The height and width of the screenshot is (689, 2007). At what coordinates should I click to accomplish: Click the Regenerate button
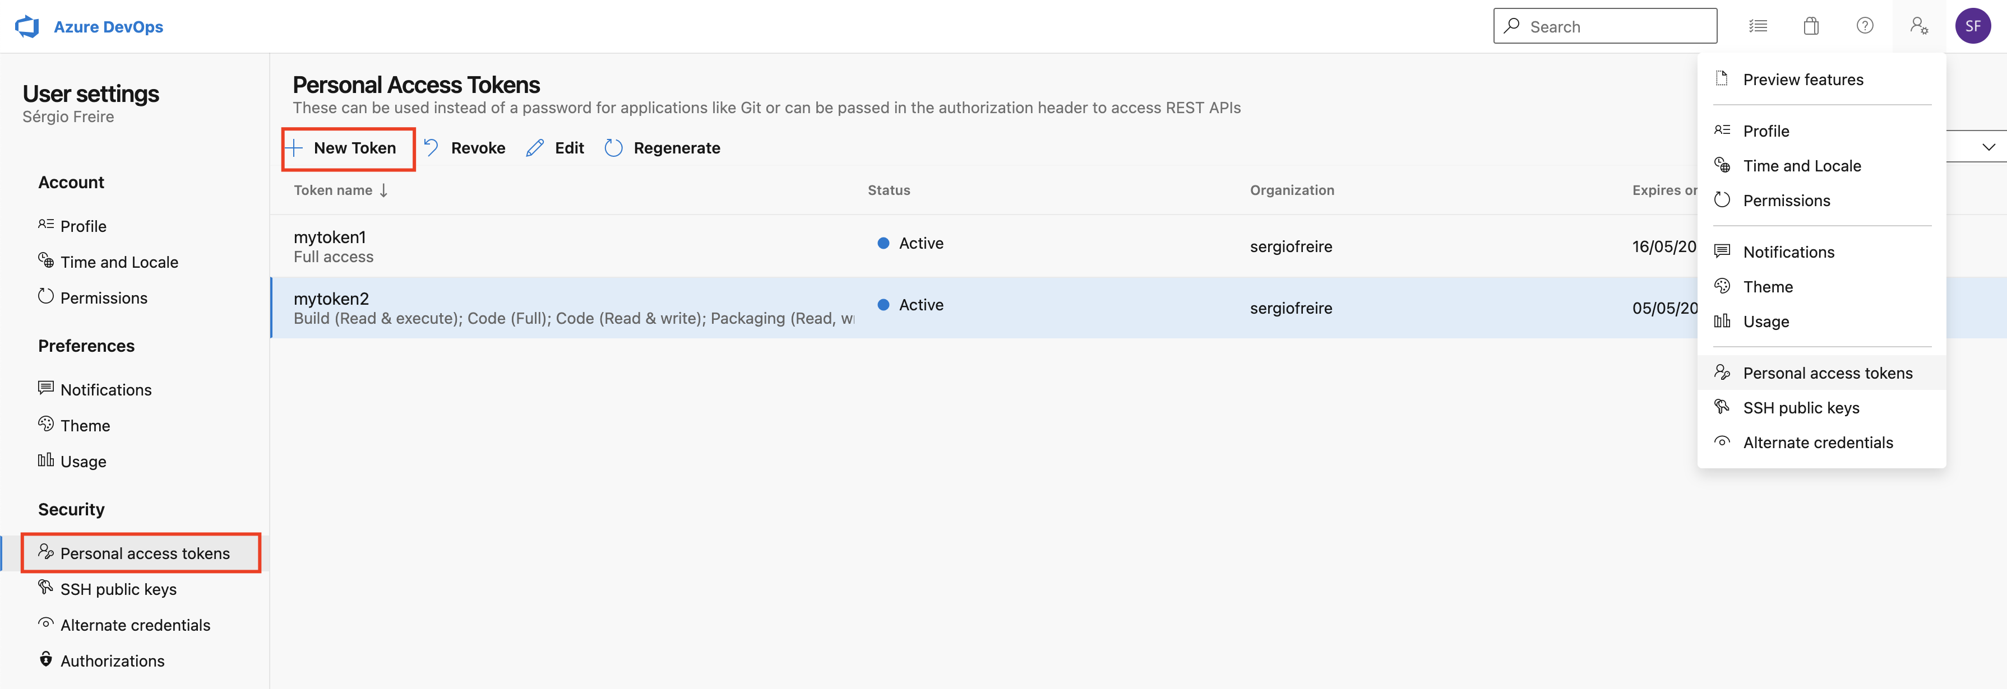click(662, 148)
